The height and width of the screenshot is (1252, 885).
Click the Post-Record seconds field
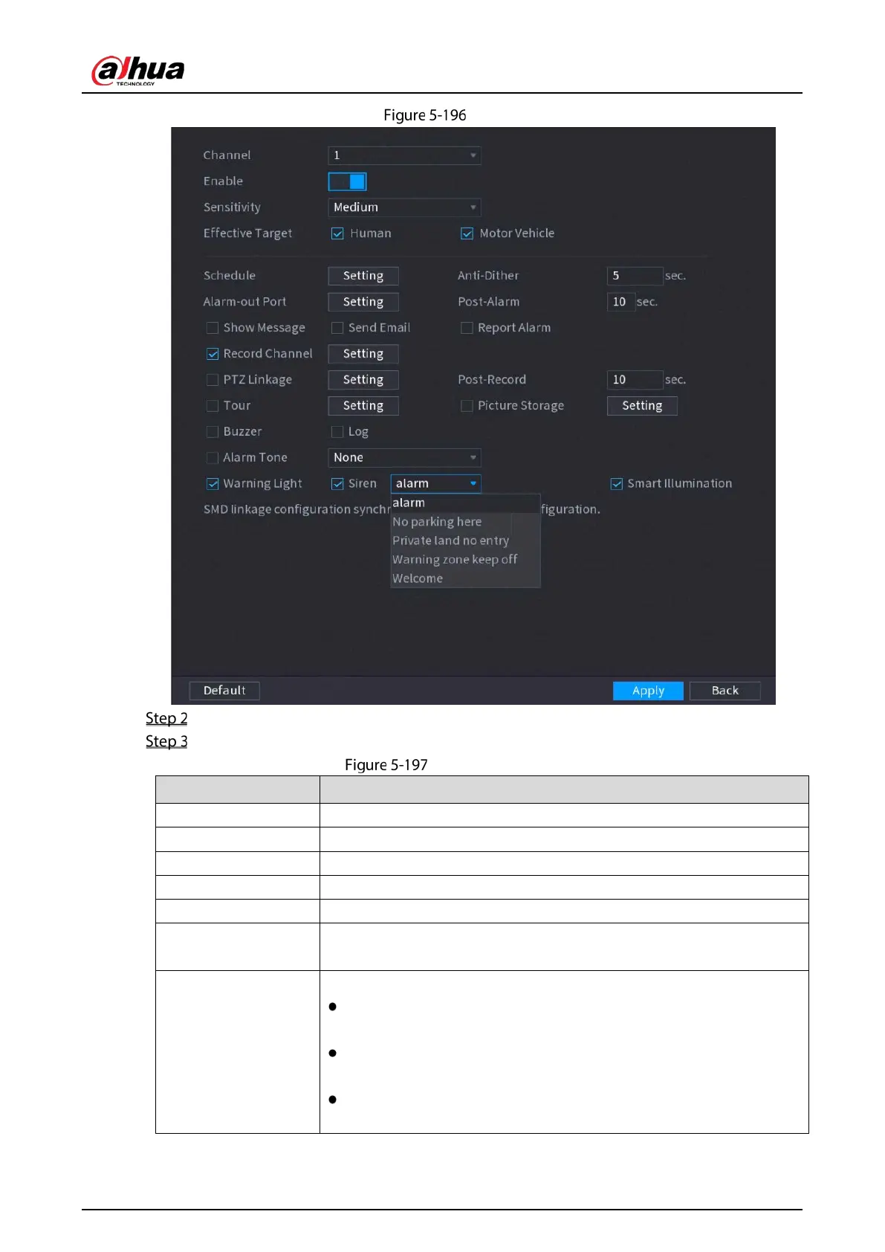coord(635,380)
